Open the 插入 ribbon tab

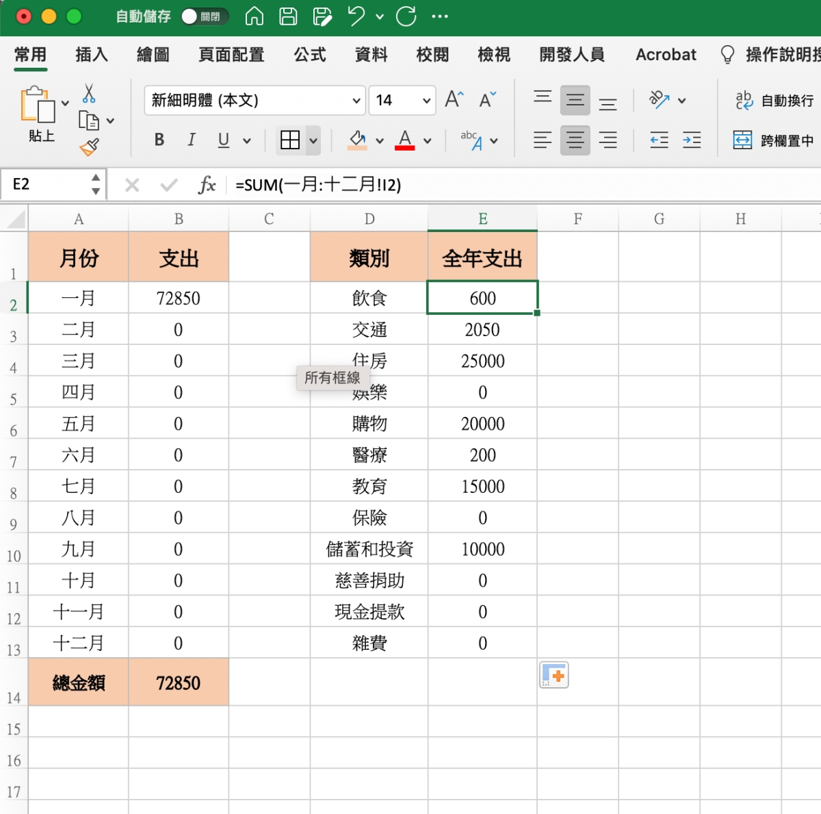point(92,55)
